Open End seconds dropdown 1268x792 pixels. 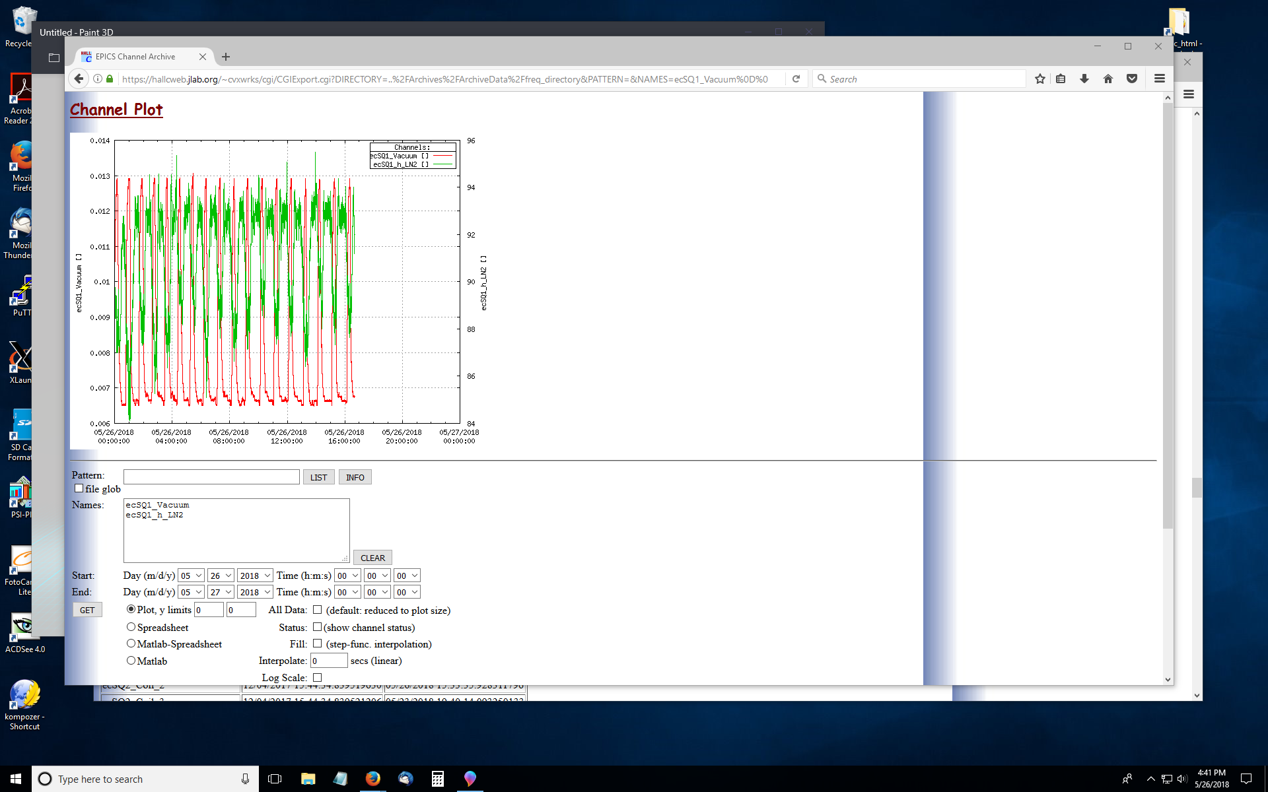(407, 592)
